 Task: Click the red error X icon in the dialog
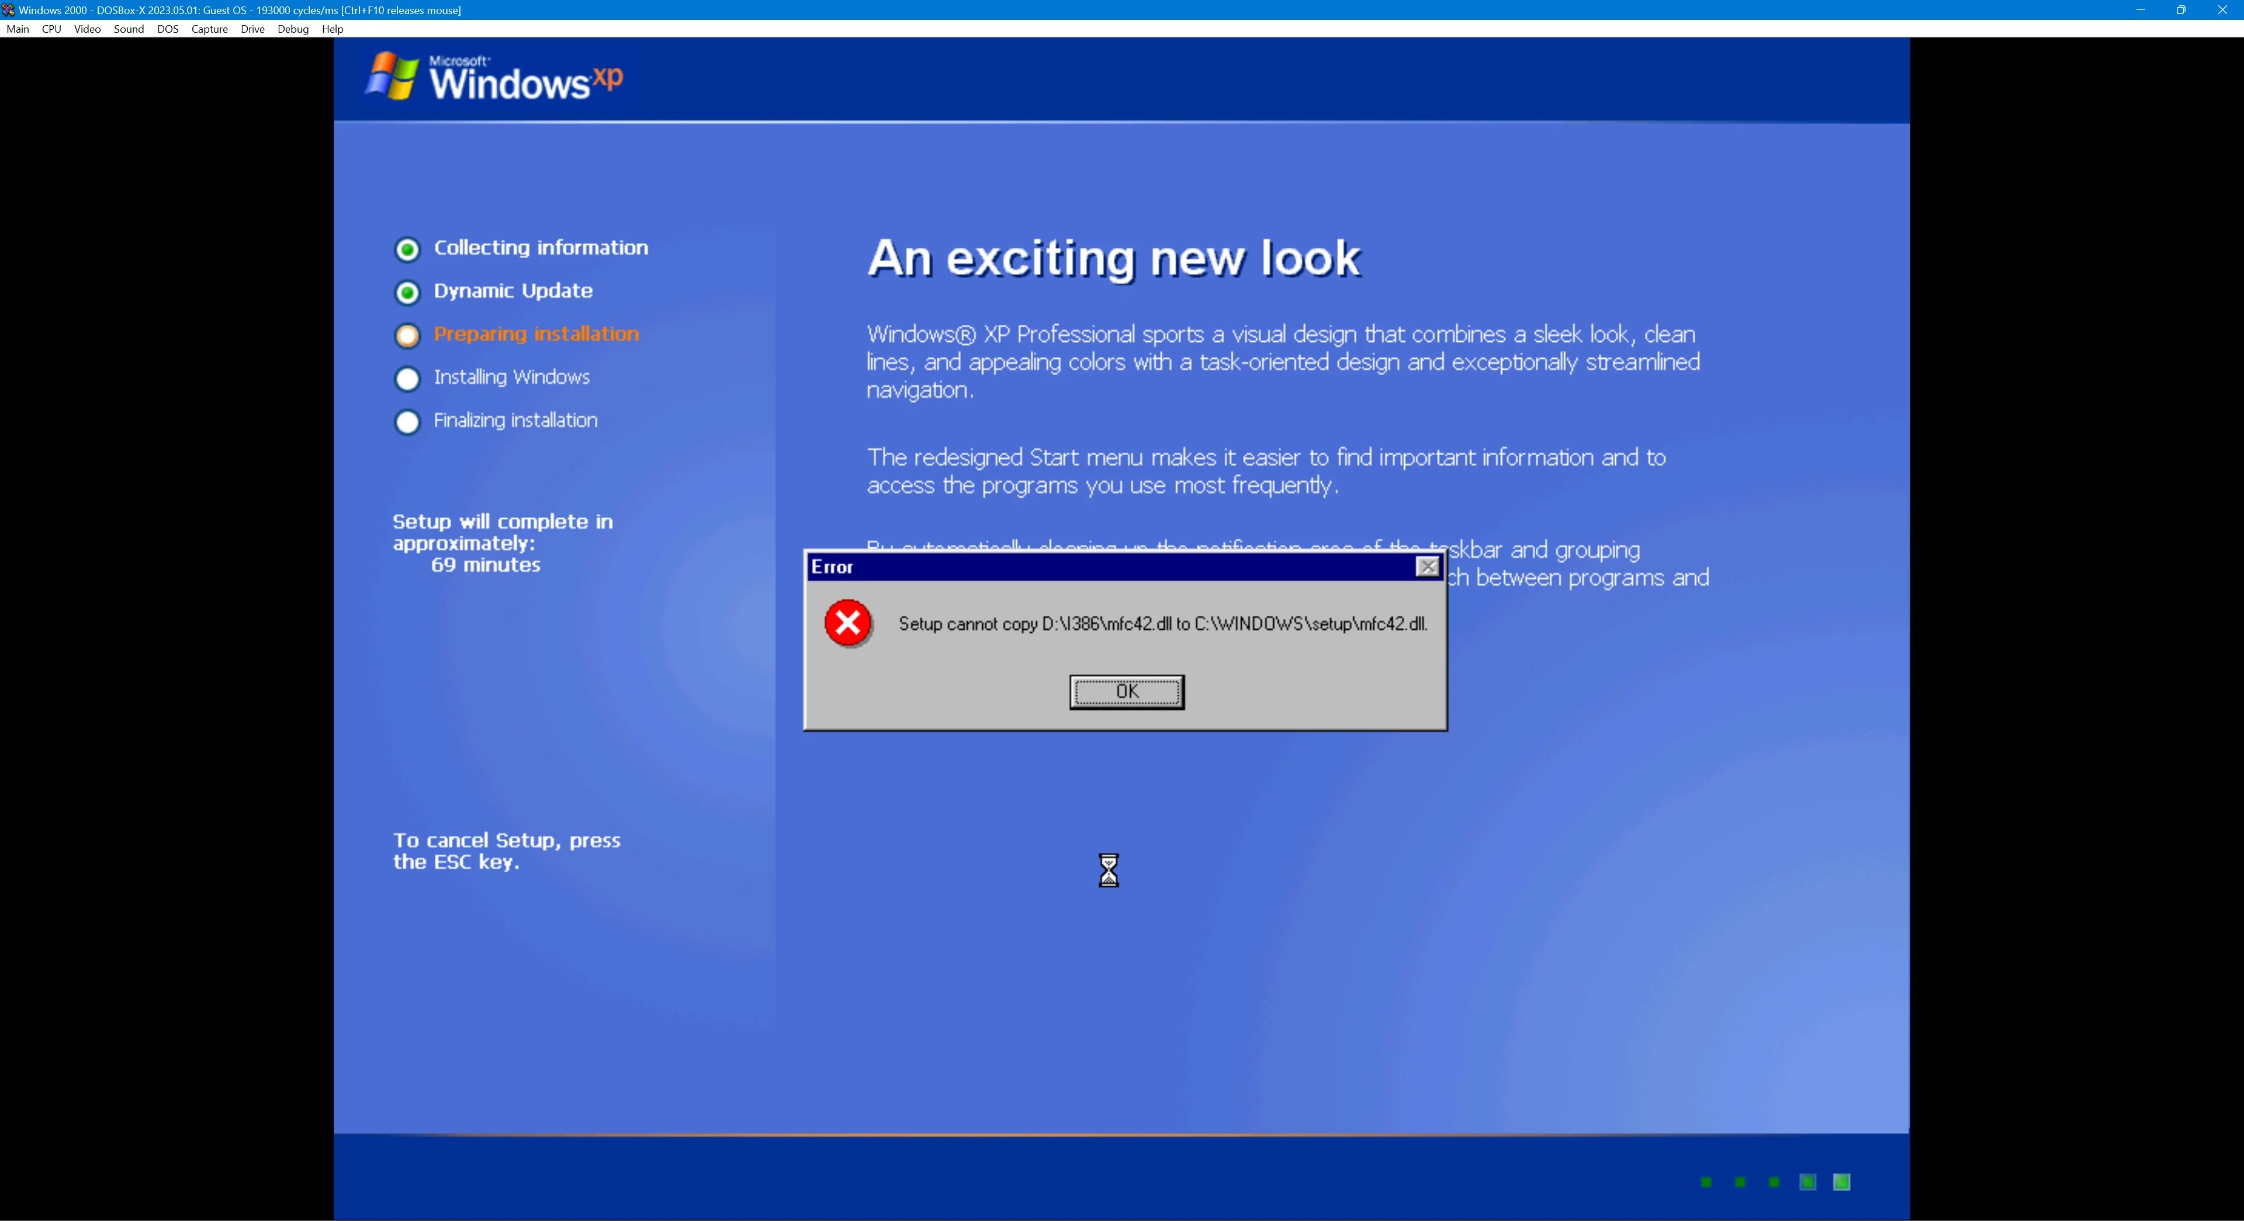pos(847,623)
